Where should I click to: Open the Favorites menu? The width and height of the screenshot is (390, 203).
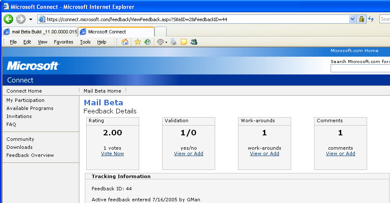[x=63, y=42]
